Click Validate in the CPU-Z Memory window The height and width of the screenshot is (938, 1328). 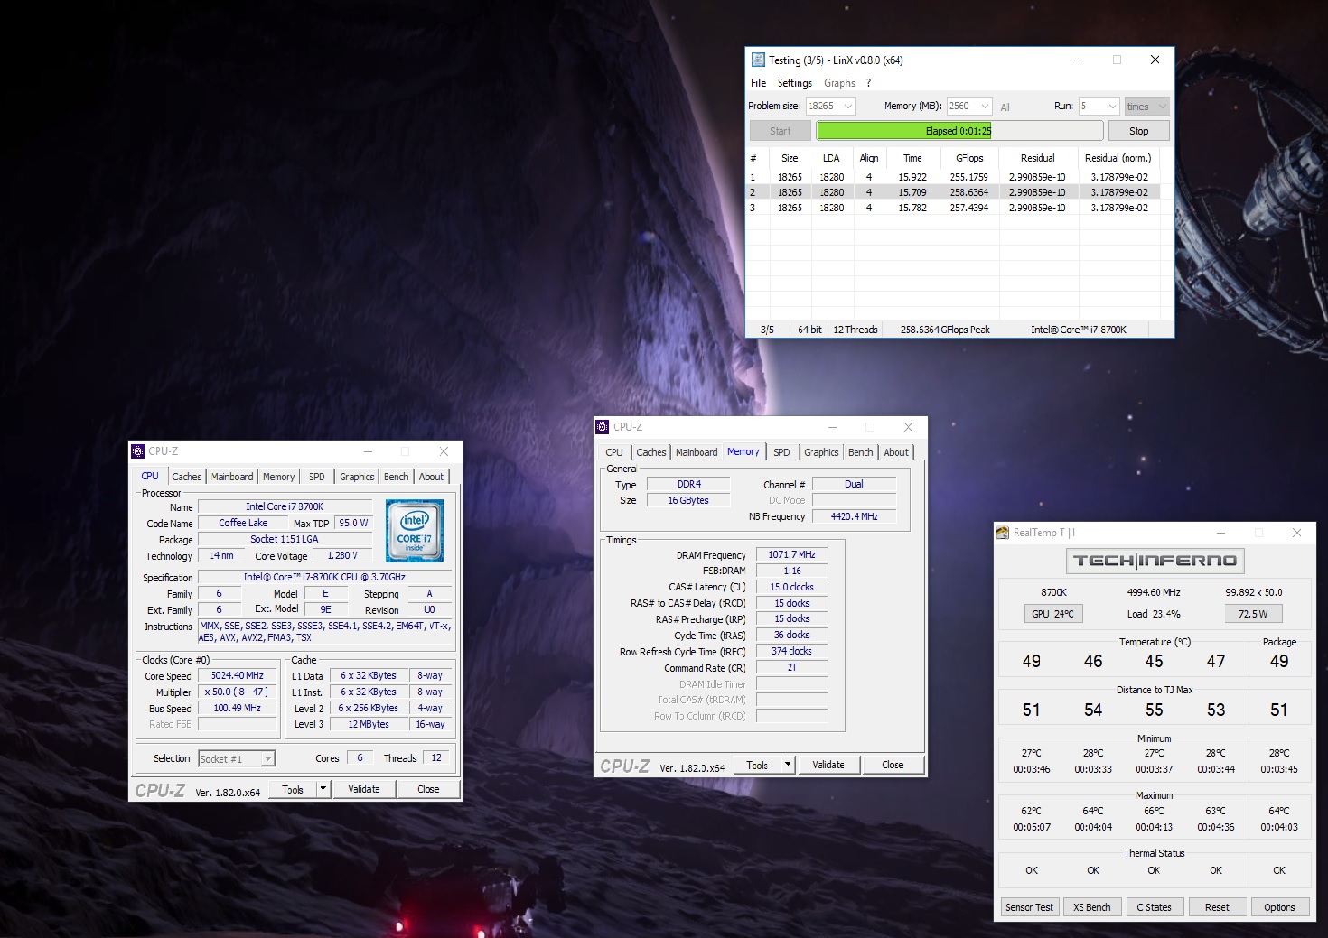pos(828,765)
